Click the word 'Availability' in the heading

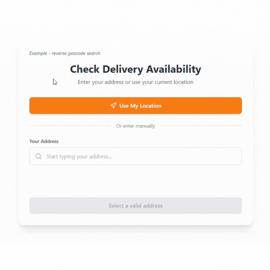click(x=174, y=69)
